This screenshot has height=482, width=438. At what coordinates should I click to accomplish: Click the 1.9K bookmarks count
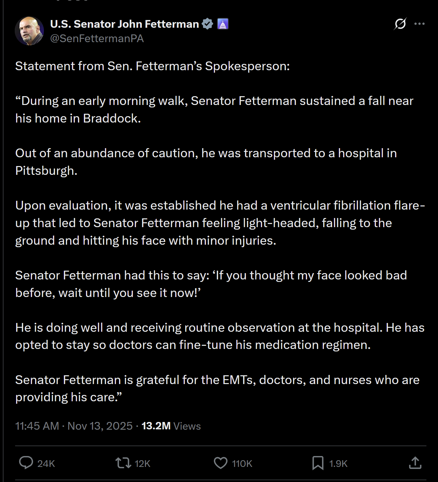338,464
